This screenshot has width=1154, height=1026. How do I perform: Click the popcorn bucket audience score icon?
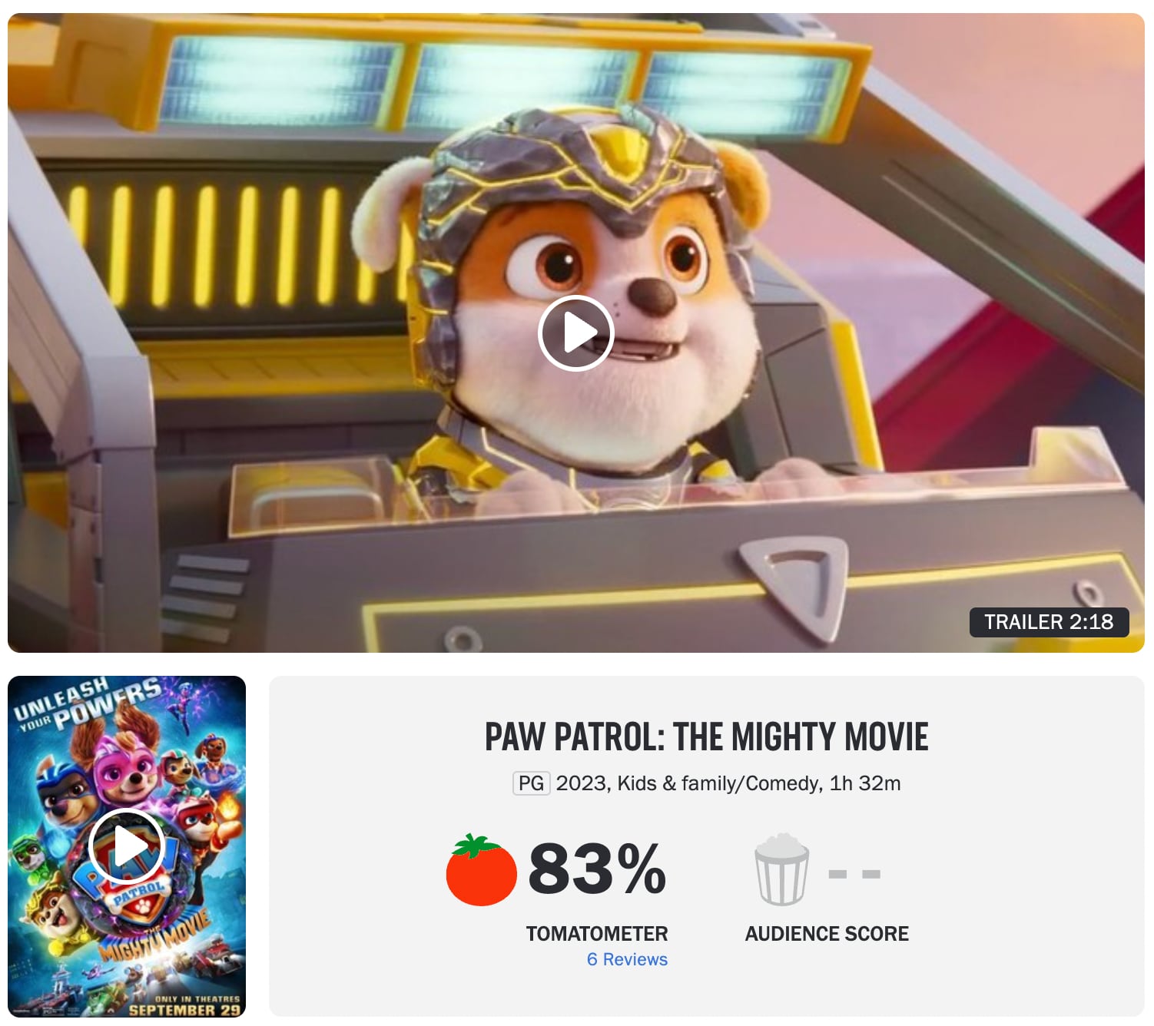pos(781,870)
